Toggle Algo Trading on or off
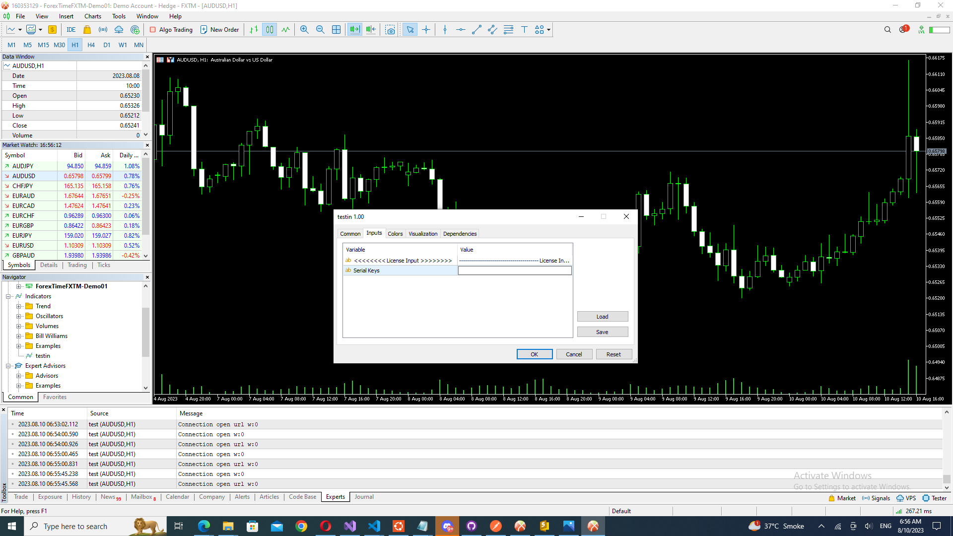 click(x=171, y=30)
